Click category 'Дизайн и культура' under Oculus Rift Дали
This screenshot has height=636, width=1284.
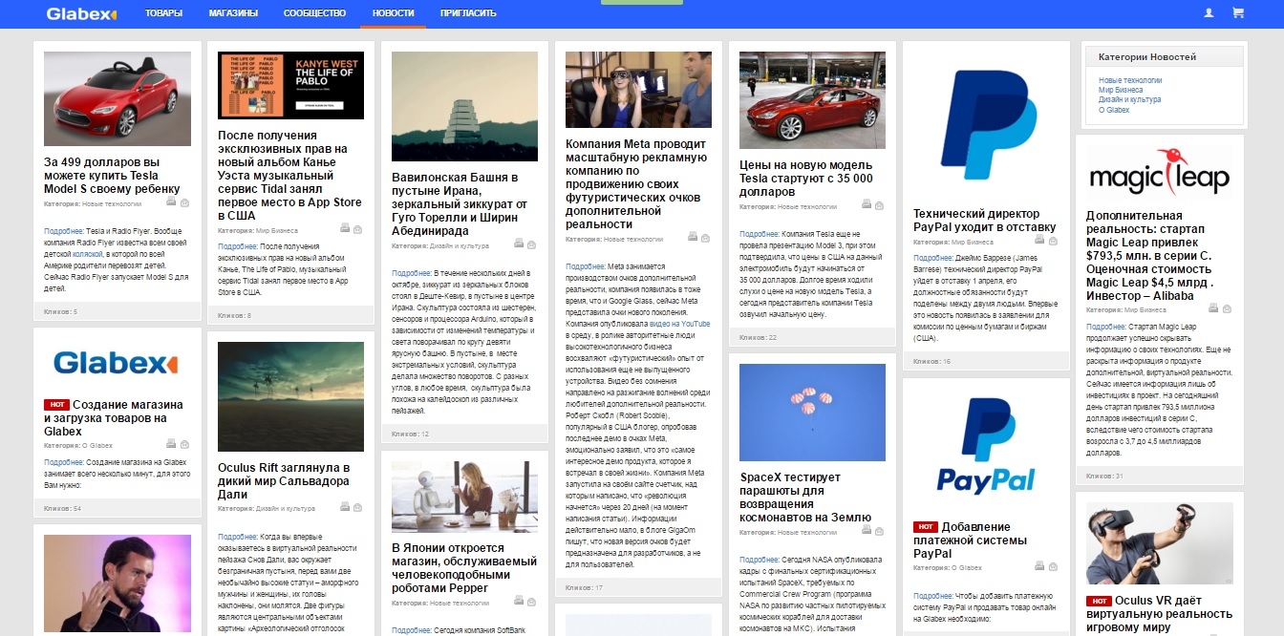[287, 509]
